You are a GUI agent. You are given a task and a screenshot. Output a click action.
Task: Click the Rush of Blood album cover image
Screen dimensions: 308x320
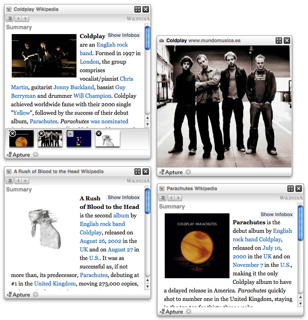44,229
